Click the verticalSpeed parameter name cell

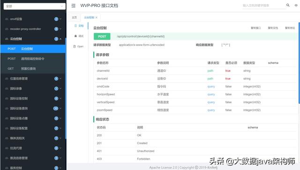[105, 102]
